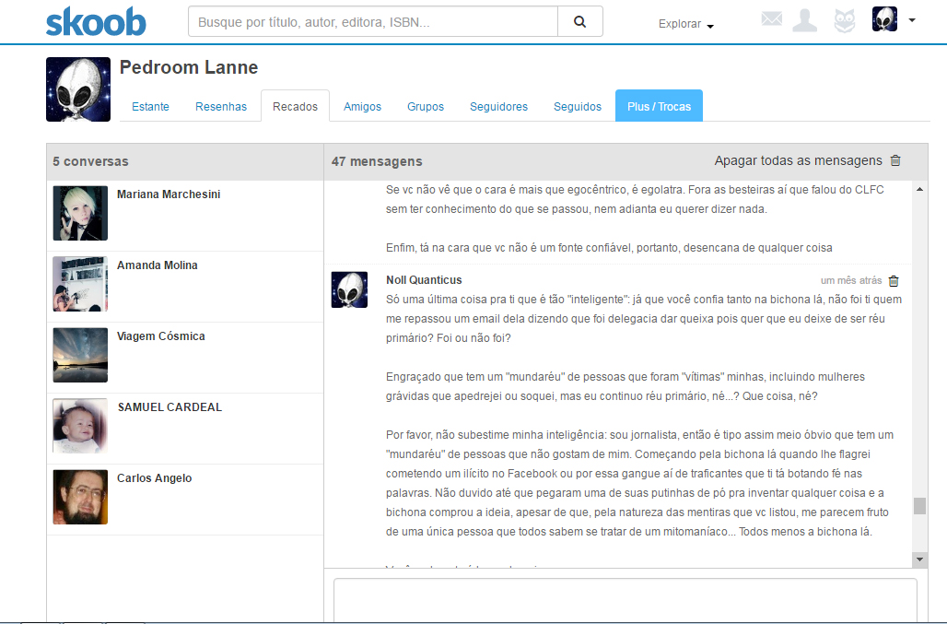The width and height of the screenshot is (947, 624).
Task: Open the Seguidores tab
Action: [x=499, y=106]
